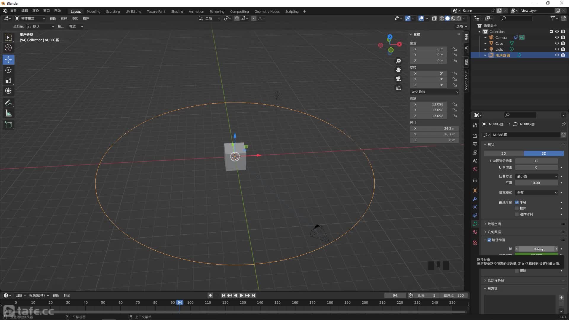The height and width of the screenshot is (320, 569).
Task: Open the Physics properties tab icon
Action: (x=475, y=207)
